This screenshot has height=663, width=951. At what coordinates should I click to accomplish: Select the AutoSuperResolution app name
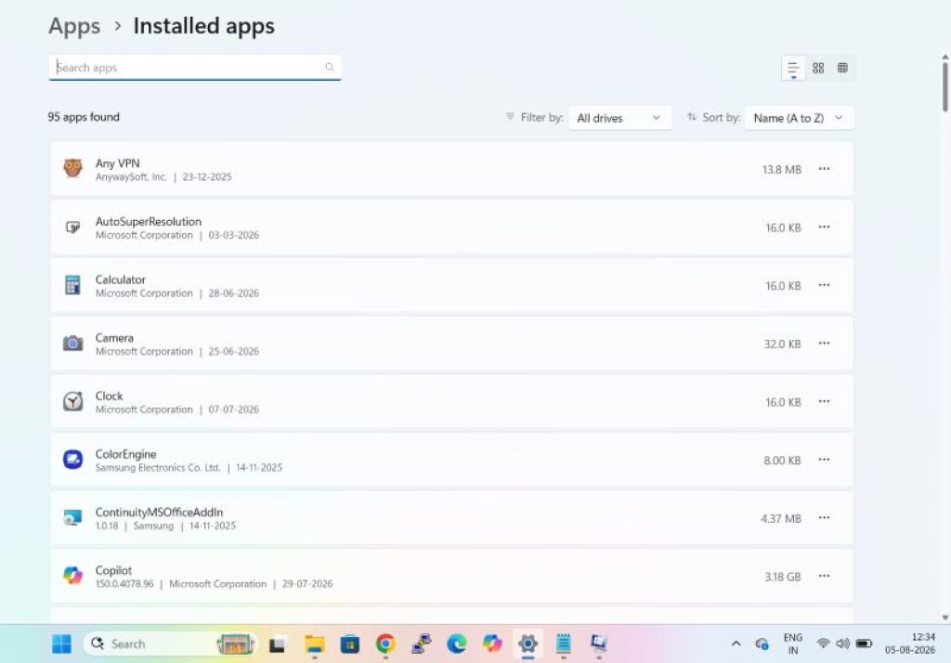point(148,221)
